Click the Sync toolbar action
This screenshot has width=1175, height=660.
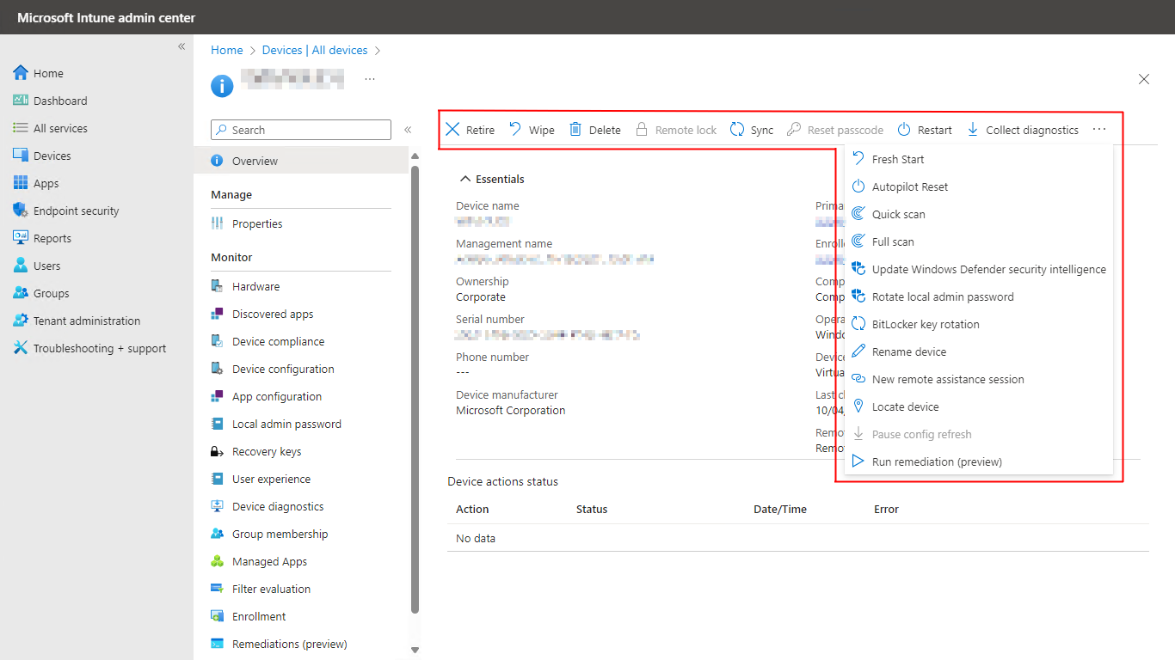point(752,130)
